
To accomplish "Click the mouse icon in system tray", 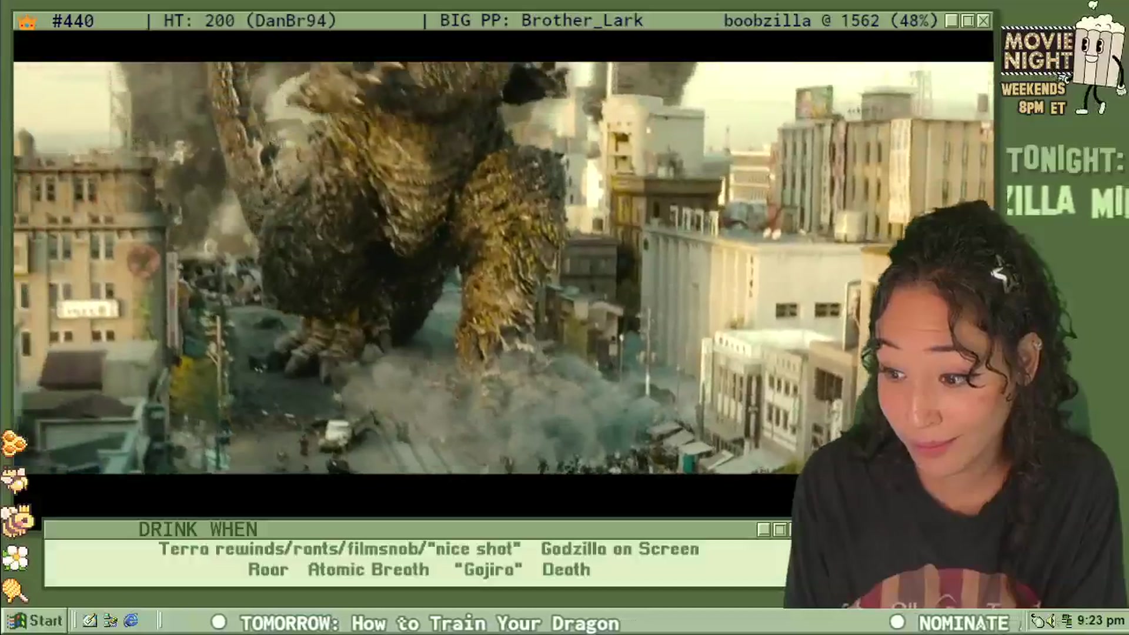I will coord(1039,621).
